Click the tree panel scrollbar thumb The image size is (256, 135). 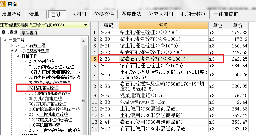(x=84, y=89)
